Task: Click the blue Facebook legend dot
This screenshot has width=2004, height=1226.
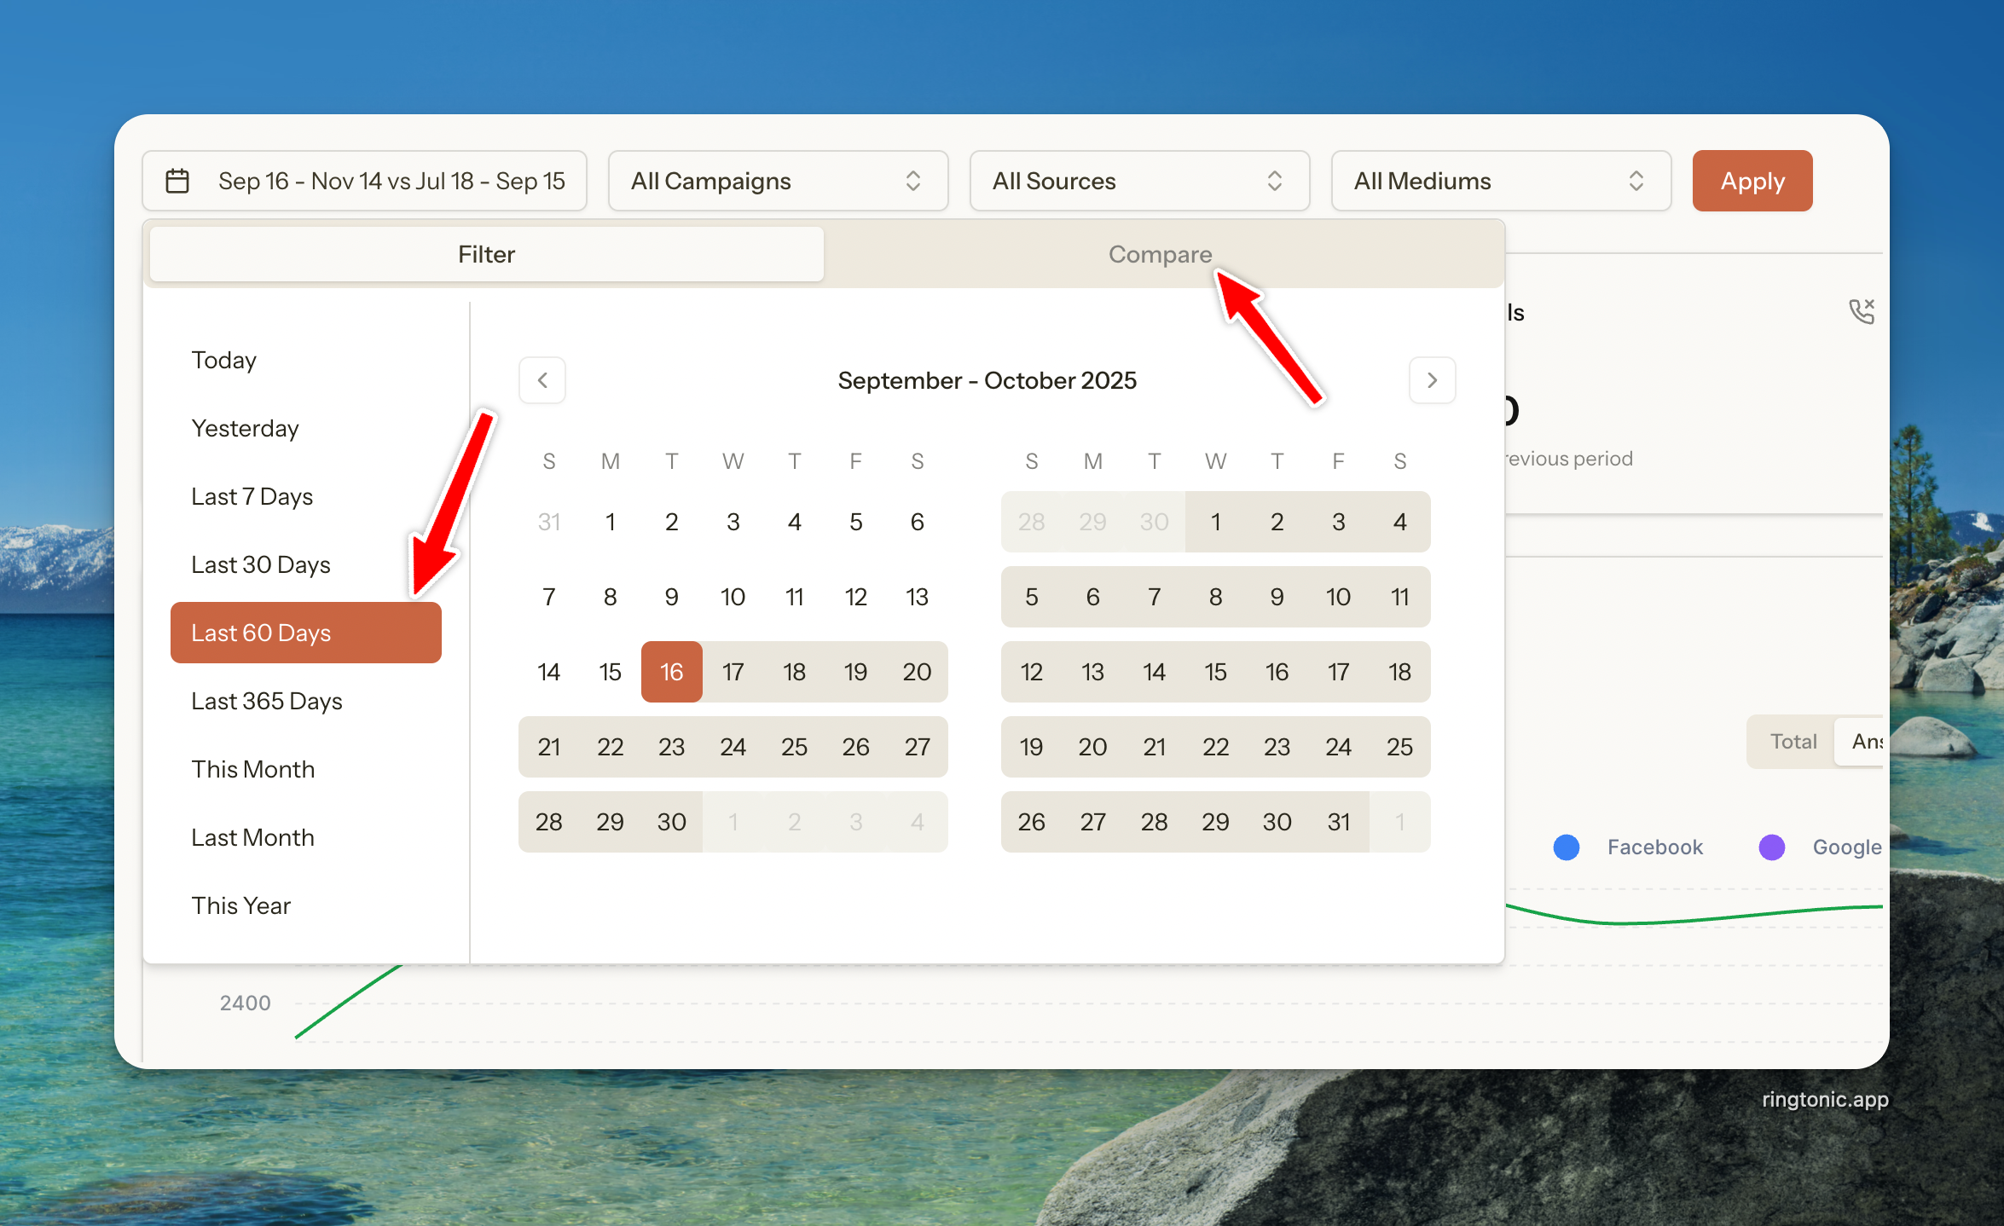Action: coord(1567,847)
